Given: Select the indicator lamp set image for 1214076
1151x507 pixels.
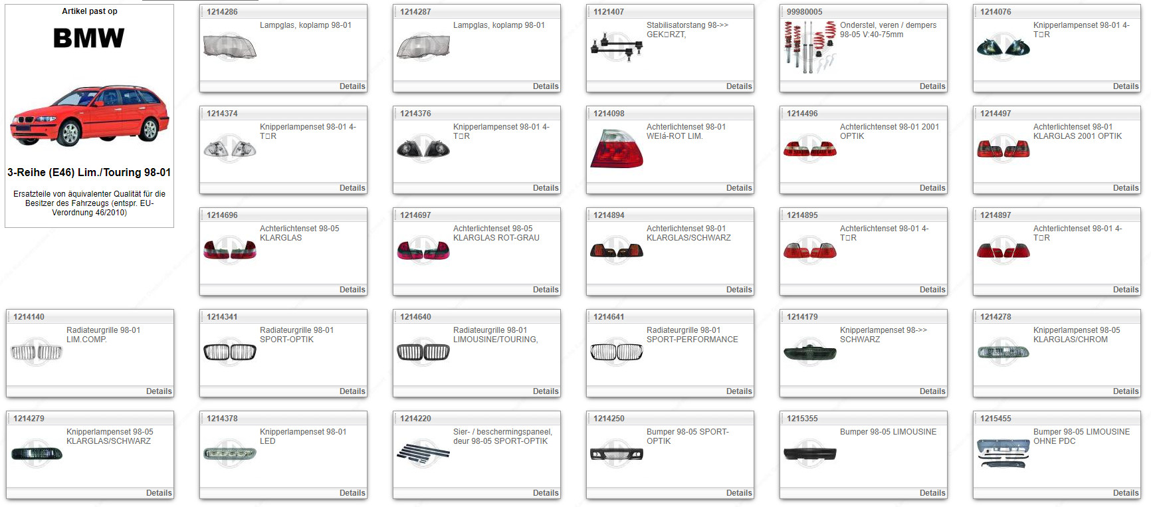Looking at the screenshot, I should pyautogui.click(x=1003, y=47).
